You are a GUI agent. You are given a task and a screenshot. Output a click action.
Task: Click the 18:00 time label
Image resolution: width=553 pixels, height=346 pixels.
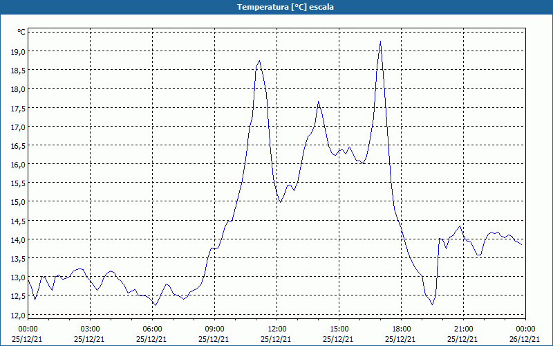(x=401, y=329)
